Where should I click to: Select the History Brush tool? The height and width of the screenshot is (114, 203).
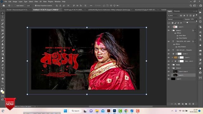click(3, 47)
